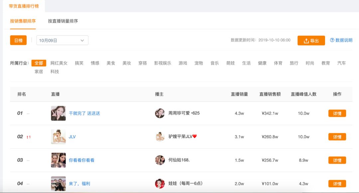359x193 pixels.
Task: Switch to 按直播销量排序 tab
Action: point(63,21)
